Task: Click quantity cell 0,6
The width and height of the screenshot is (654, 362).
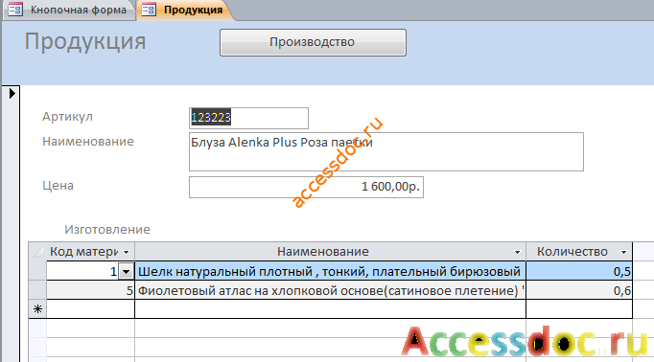Action: point(579,290)
